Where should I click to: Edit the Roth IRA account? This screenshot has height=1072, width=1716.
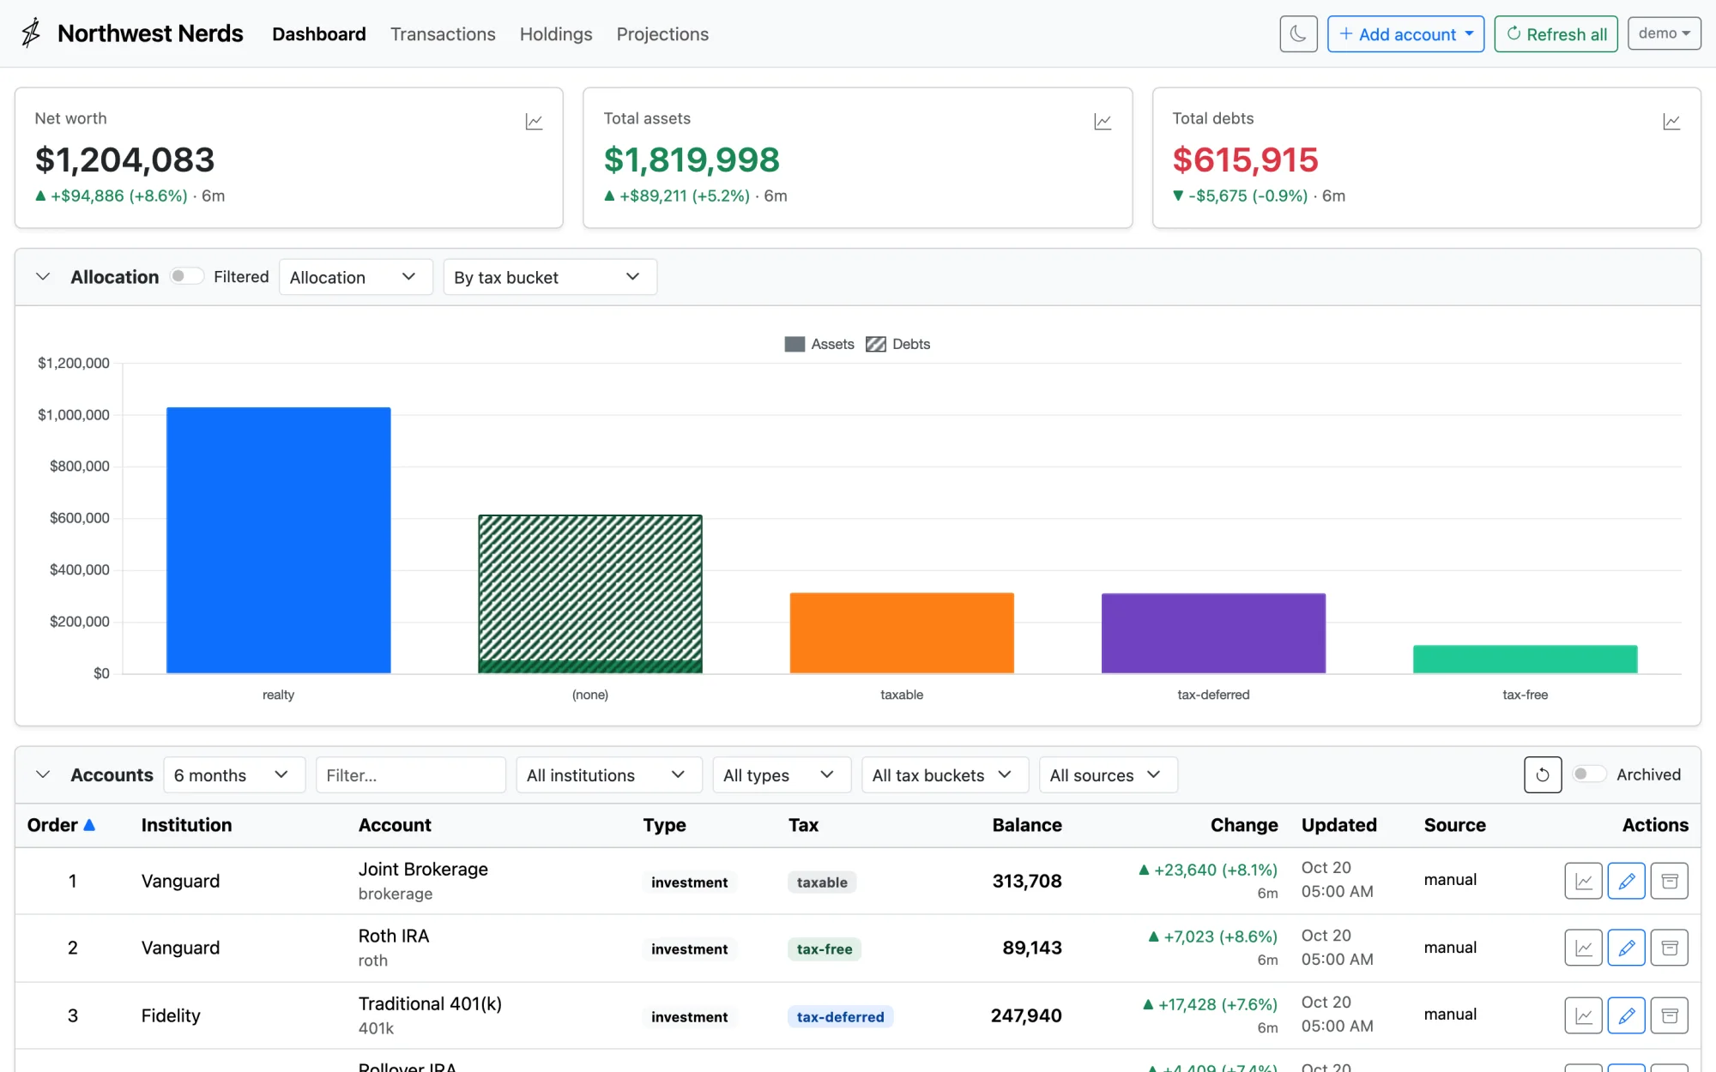tap(1626, 948)
